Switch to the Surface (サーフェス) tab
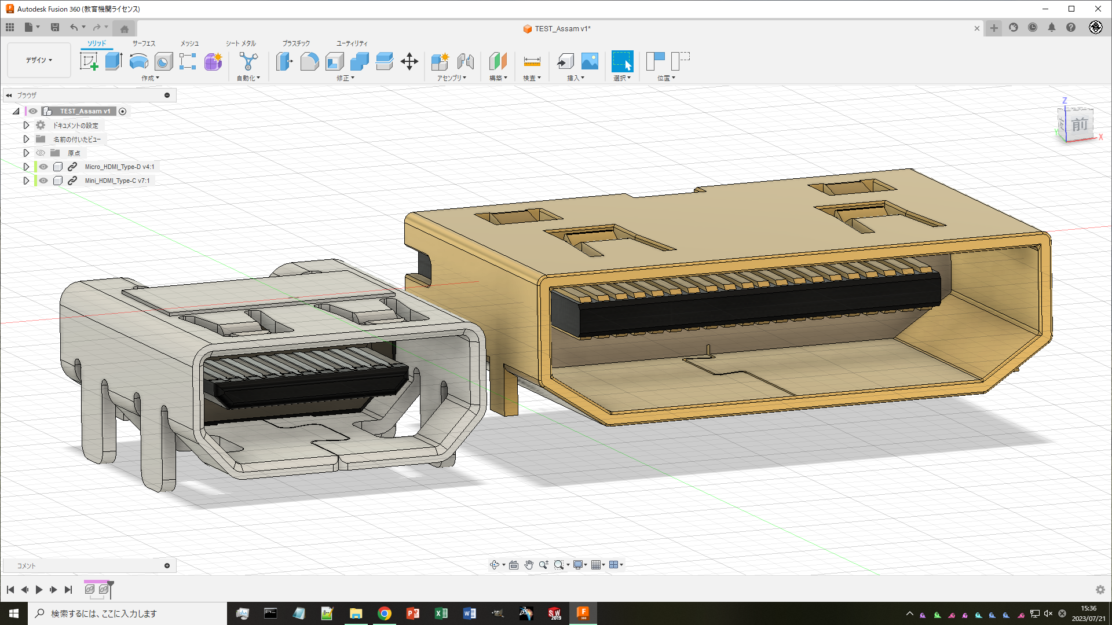The image size is (1112, 625). click(144, 43)
